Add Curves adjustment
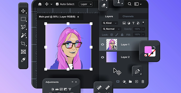Viewport: 181px width, 93px height. point(61,89)
